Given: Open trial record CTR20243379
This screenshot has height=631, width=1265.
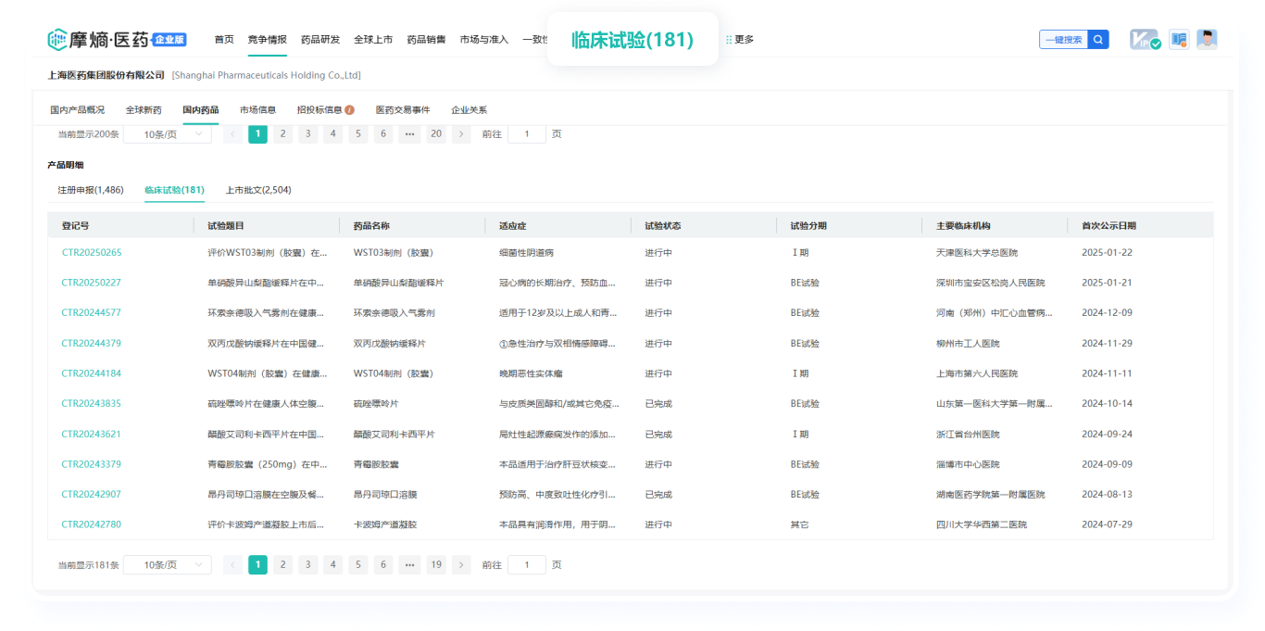Looking at the screenshot, I should (x=92, y=464).
